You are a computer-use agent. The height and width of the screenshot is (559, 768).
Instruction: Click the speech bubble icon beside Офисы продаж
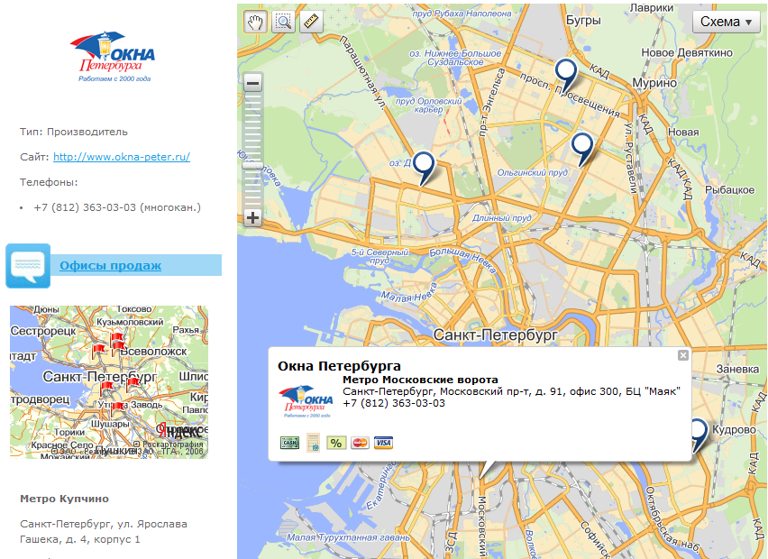coord(28,266)
